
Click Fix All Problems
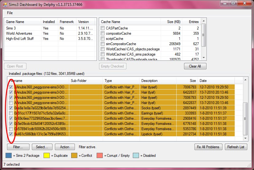208,147
